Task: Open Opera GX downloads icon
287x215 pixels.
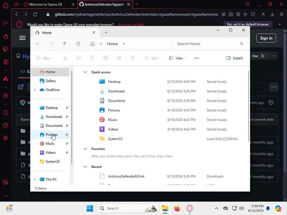Action: click(272, 14)
